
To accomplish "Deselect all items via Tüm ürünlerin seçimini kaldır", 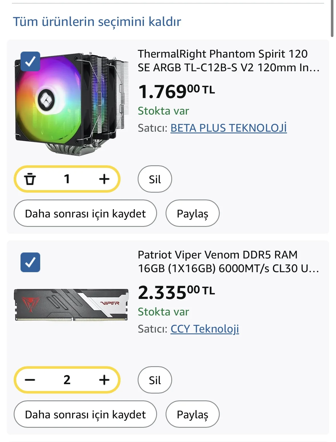I will pyautogui.click(x=97, y=22).
